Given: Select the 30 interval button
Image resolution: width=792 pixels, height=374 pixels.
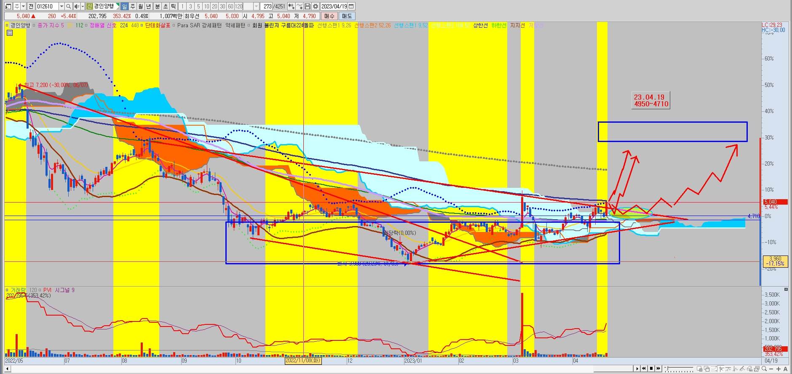Looking at the screenshot, I should coord(222,6).
